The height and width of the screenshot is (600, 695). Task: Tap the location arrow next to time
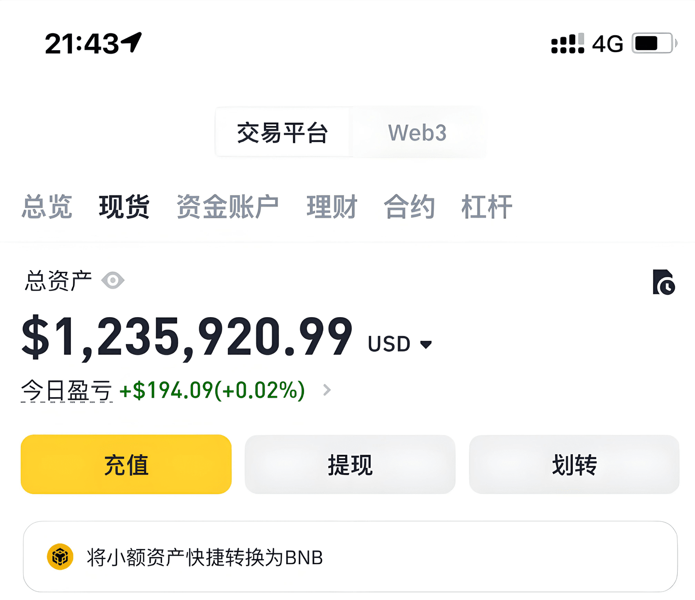pos(131,42)
